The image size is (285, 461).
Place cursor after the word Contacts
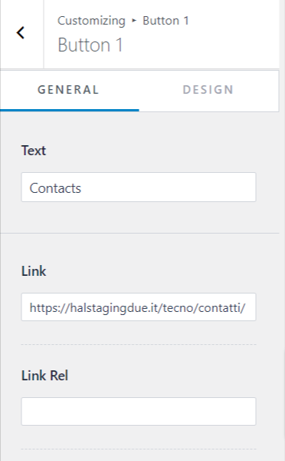[82, 188]
